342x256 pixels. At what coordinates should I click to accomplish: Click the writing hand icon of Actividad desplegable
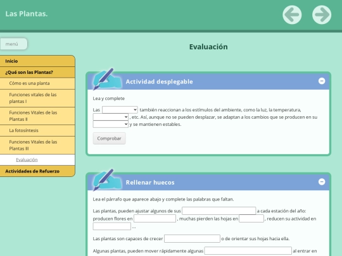point(107,80)
